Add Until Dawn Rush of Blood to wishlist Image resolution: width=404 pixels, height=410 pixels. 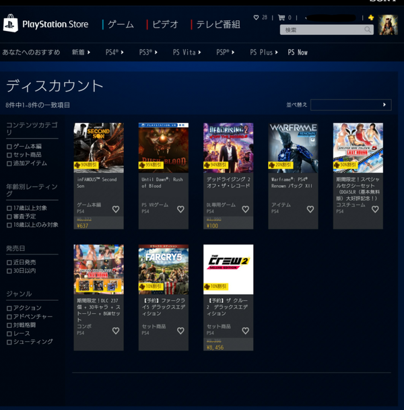click(x=180, y=209)
